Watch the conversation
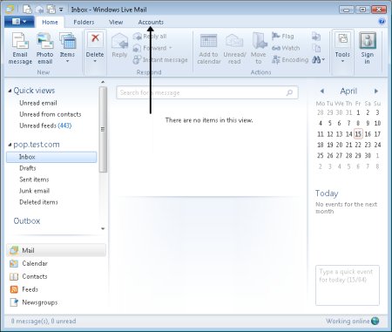 (286, 48)
